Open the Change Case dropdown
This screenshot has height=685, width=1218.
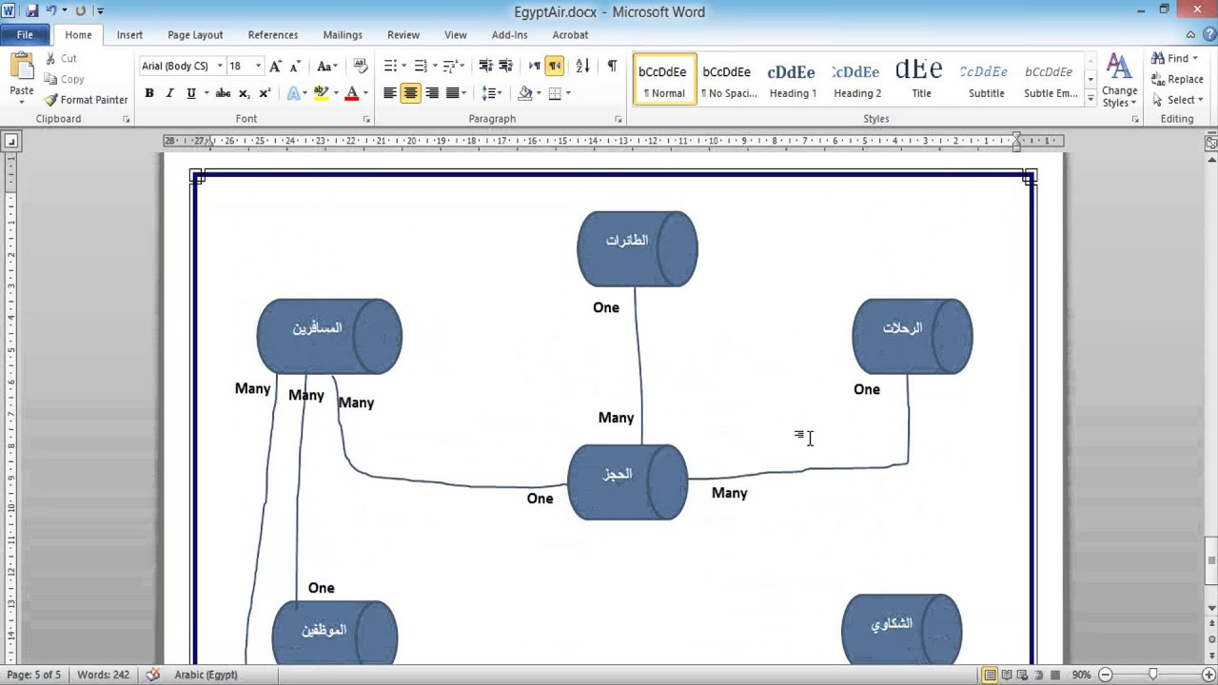click(x=327, y=67)
